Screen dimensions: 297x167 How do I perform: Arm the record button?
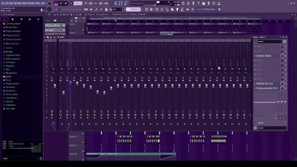click(x=71, y=3)
